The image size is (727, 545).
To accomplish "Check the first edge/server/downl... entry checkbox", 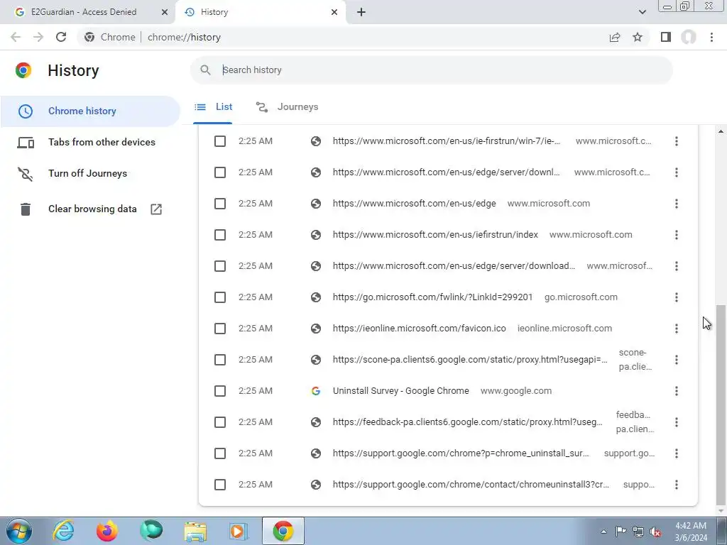I will point(220,172).
